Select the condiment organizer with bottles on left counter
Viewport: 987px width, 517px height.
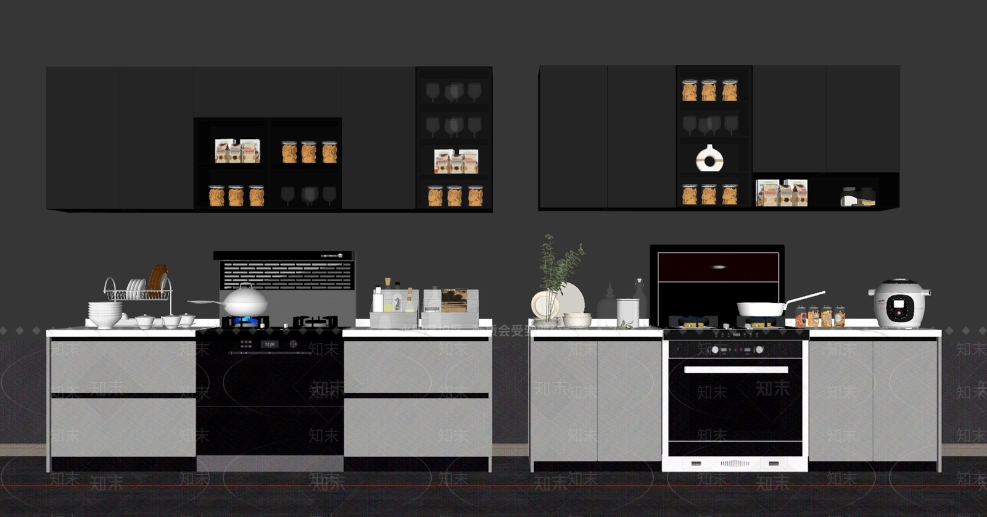click(x=394, y=302)
